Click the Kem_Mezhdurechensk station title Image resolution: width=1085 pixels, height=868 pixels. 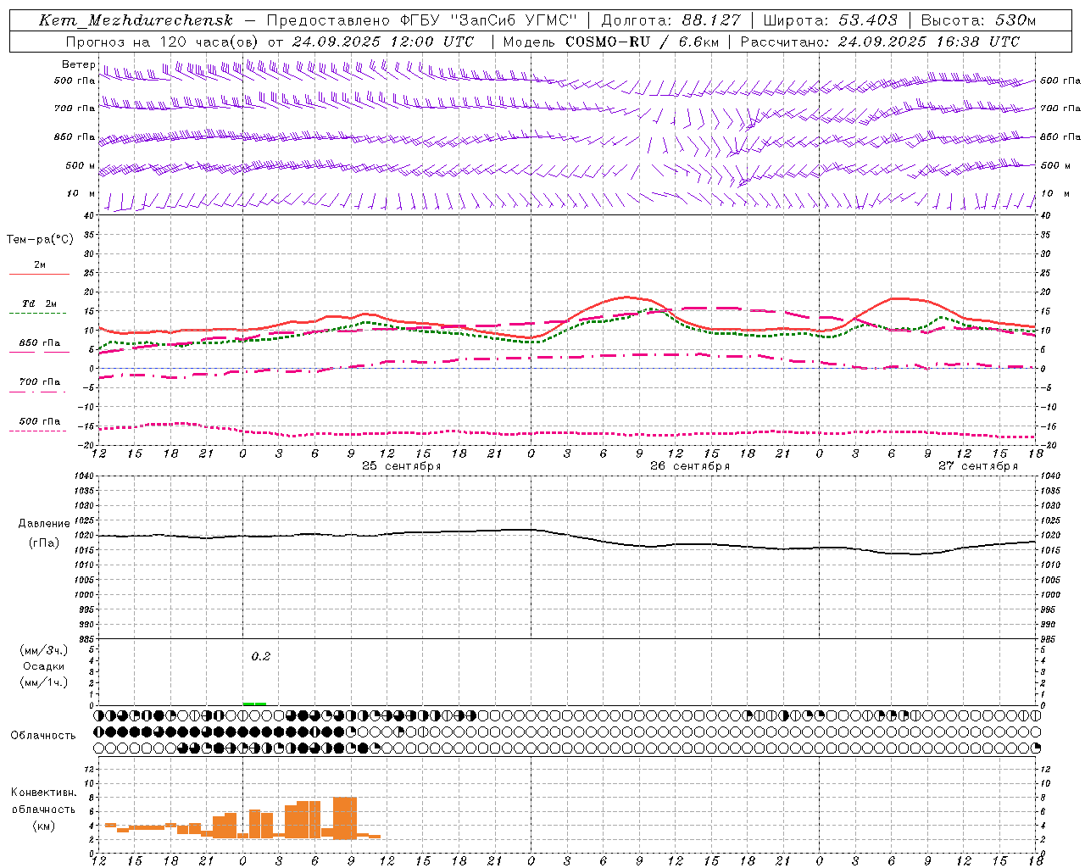point(136,20)
